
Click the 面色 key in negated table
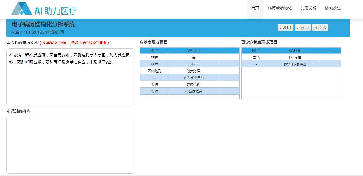click(x=256, y=57)
